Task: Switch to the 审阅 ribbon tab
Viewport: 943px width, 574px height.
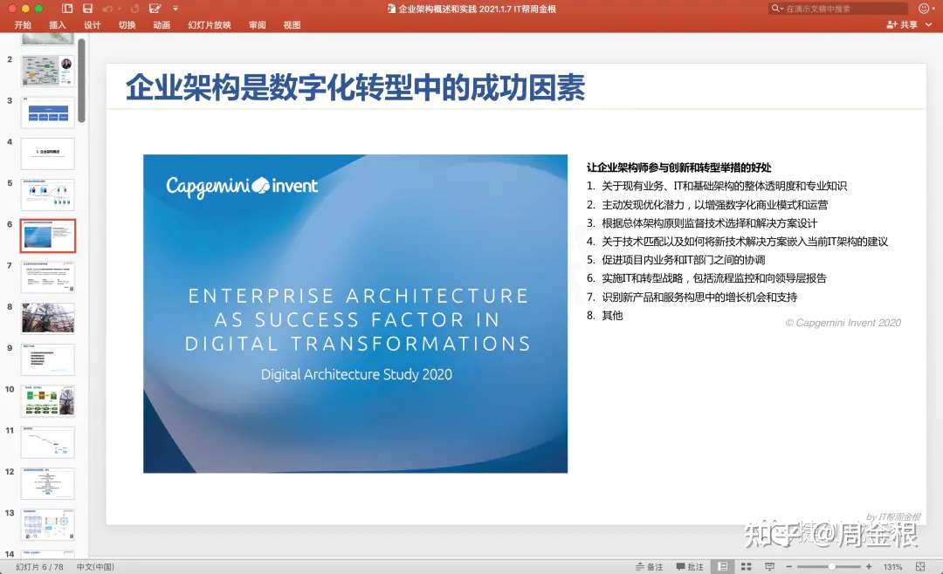Action: tap(258, 24)
